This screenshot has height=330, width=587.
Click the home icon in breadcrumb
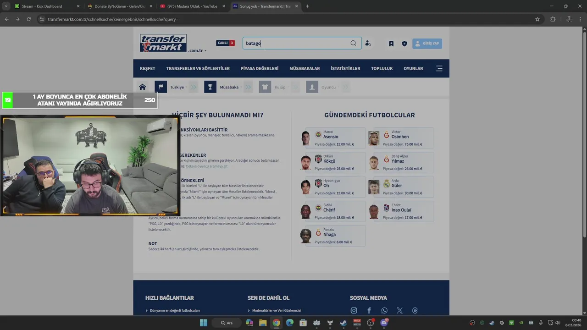(x=143, y=87)
